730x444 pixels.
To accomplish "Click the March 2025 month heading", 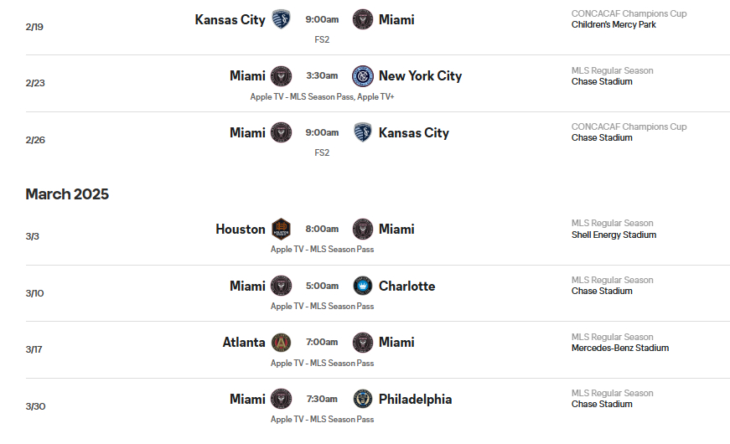I will click(67, 194).
